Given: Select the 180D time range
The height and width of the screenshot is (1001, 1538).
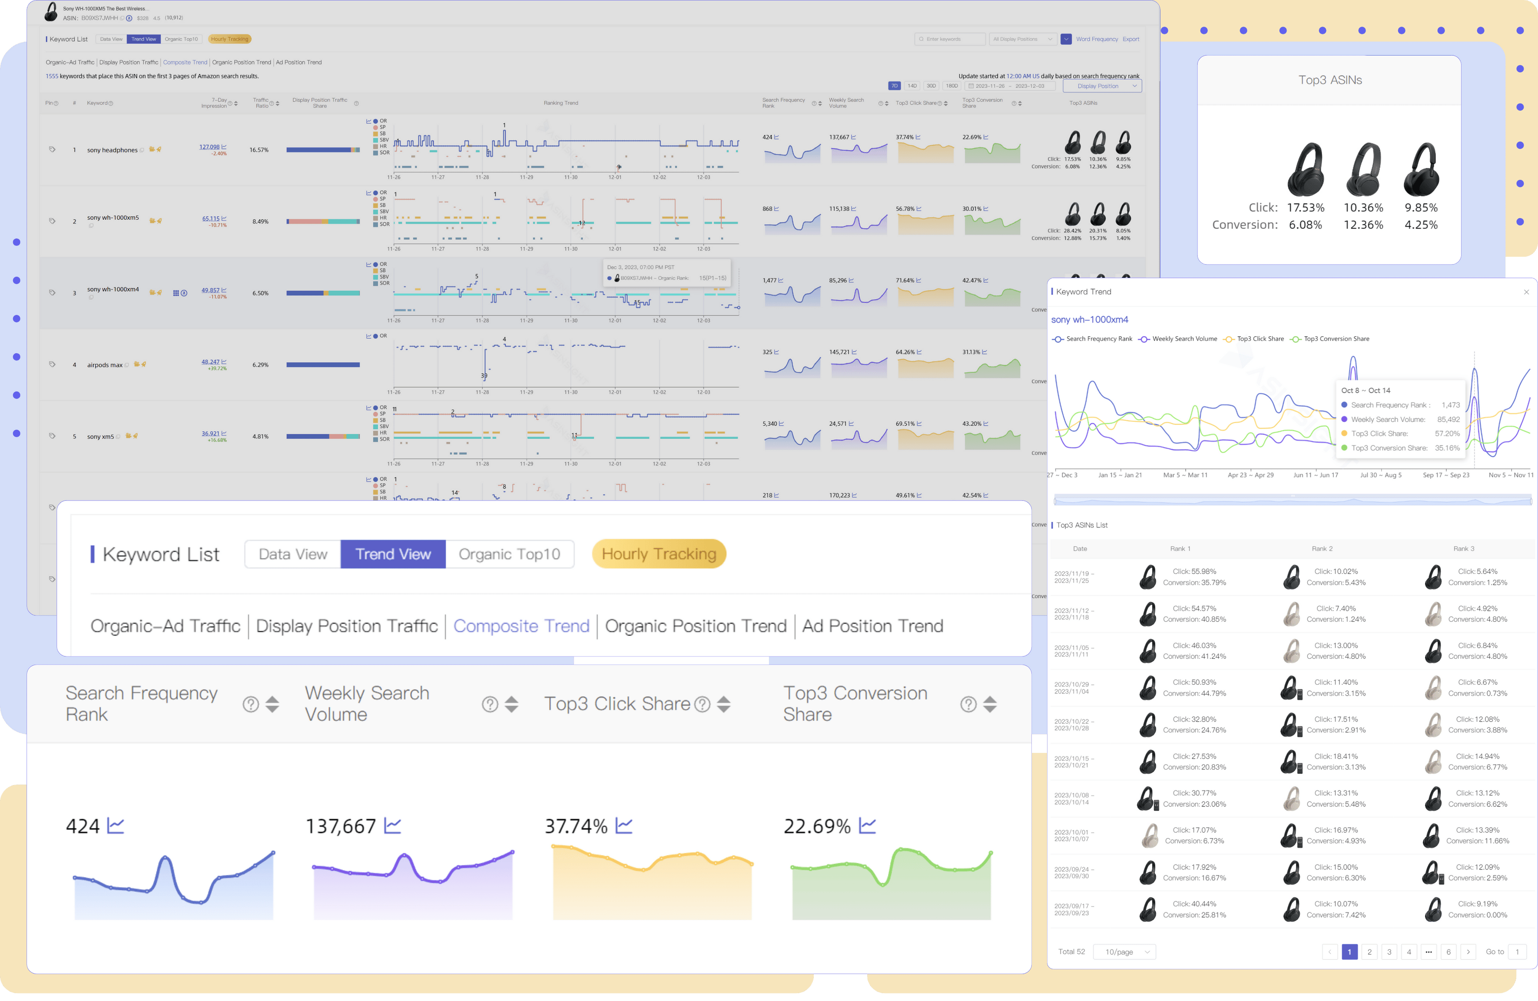Looking at the screenshot, I should click(x=952, y=86).
